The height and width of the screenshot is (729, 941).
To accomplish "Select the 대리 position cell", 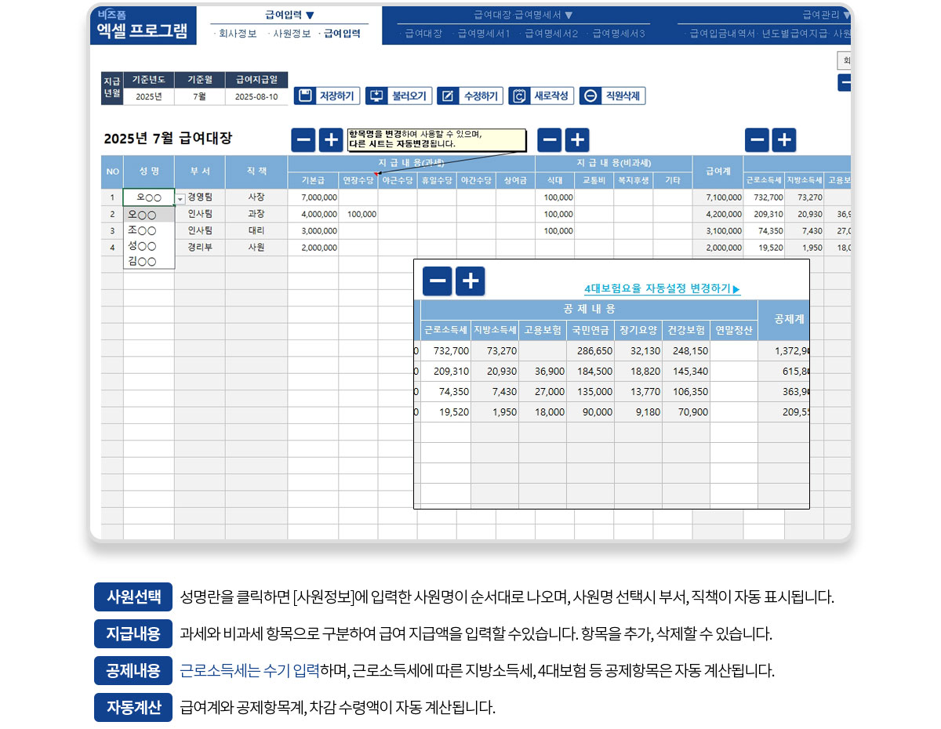I will pyautogui.click(x=256, y=230).
